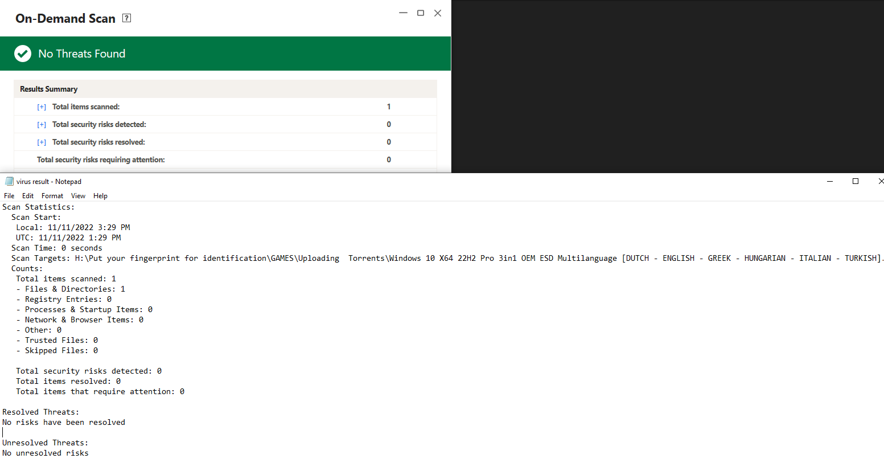The width and height of the screenshot is (884, 475).
Task: Click the 'Trusted Files: 0' line
Action: 57,341
